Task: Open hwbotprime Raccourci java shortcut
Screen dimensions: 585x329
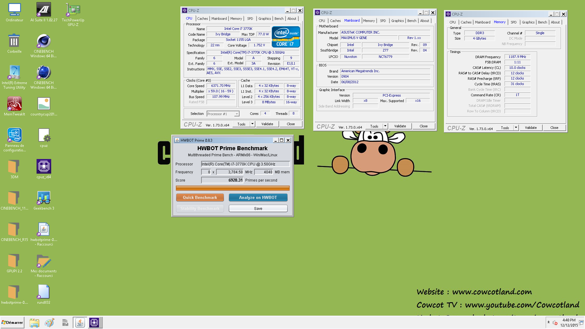Action: (x=44, y=234)
